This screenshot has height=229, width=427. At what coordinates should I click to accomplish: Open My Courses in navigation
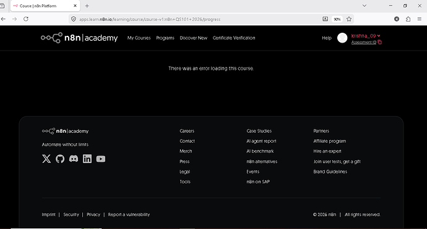click(x=139, y=38)
